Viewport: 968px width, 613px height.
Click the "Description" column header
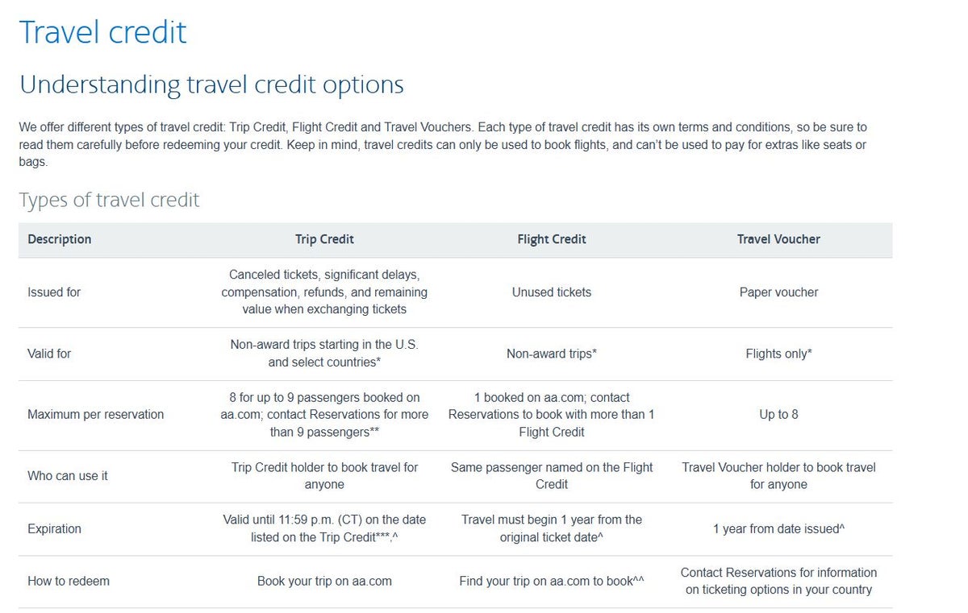pyautogui.click(x=60, y=239)
